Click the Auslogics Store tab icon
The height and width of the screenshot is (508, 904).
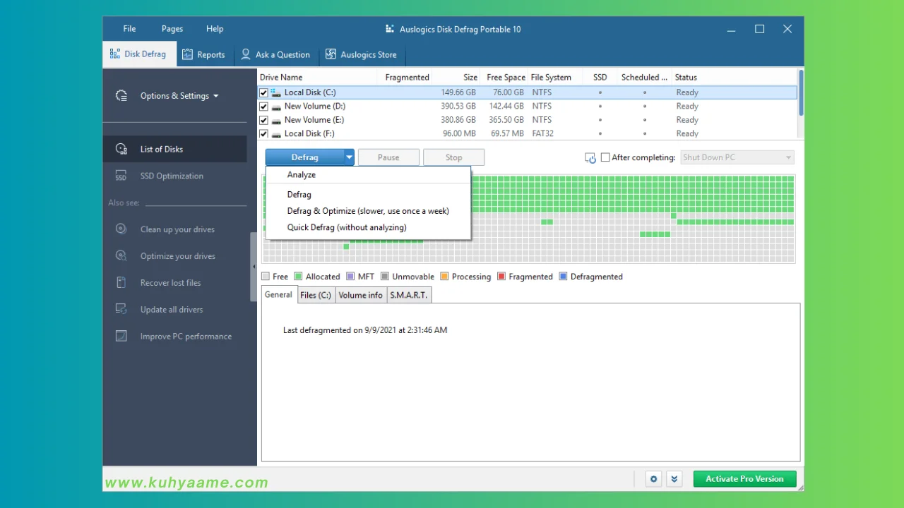click(x=331, y=54)
